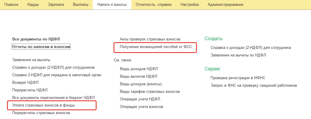The width and height of the screenshot is (311, 119).
Task: Click the Возврат НДФЛ link
Action: [x=25, y=82]
